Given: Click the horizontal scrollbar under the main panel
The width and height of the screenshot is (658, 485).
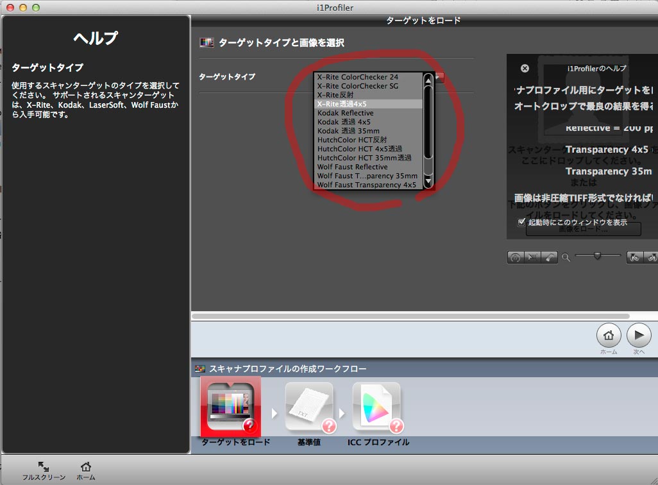Looking at the screenshot, I should [x=411, y=316].
